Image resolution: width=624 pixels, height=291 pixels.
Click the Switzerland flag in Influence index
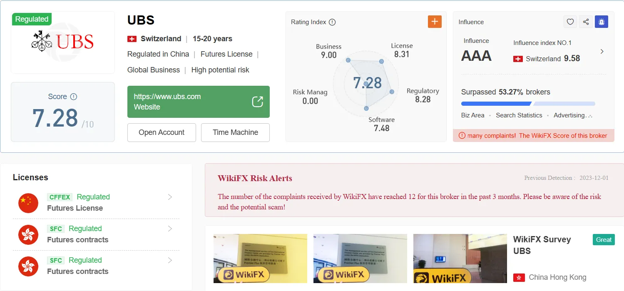[518, 59]
